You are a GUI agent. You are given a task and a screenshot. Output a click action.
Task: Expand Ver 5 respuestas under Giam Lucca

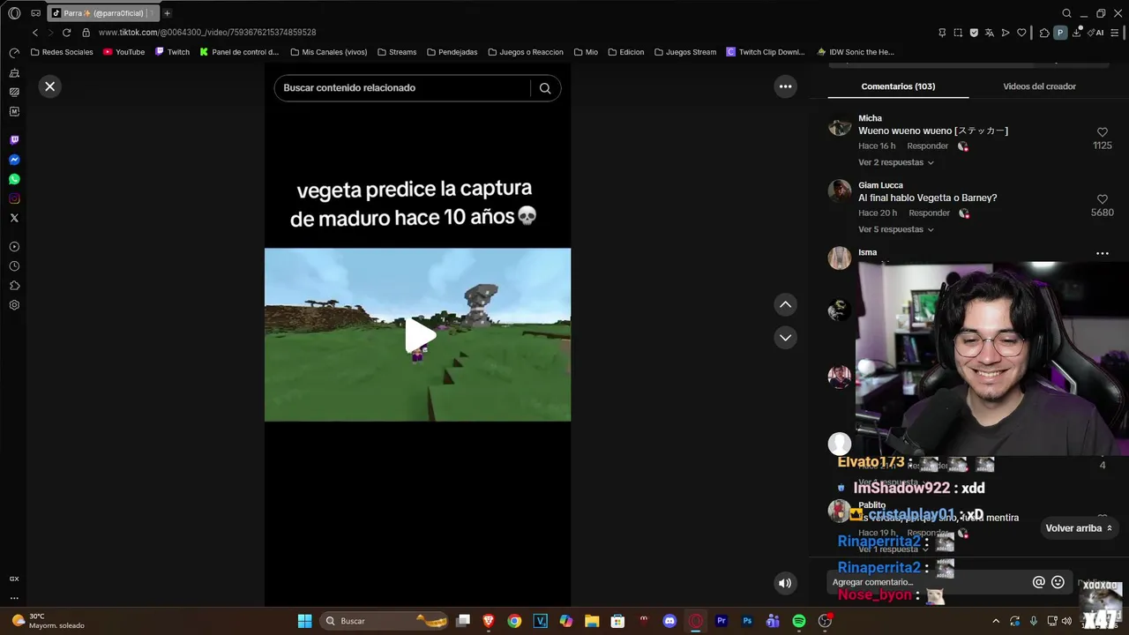[x=895, y=229]
